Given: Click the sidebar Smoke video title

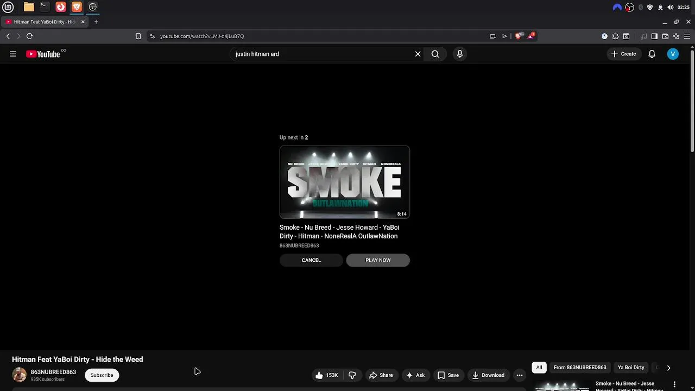Looking at the screenshot, I should [629, 386].
